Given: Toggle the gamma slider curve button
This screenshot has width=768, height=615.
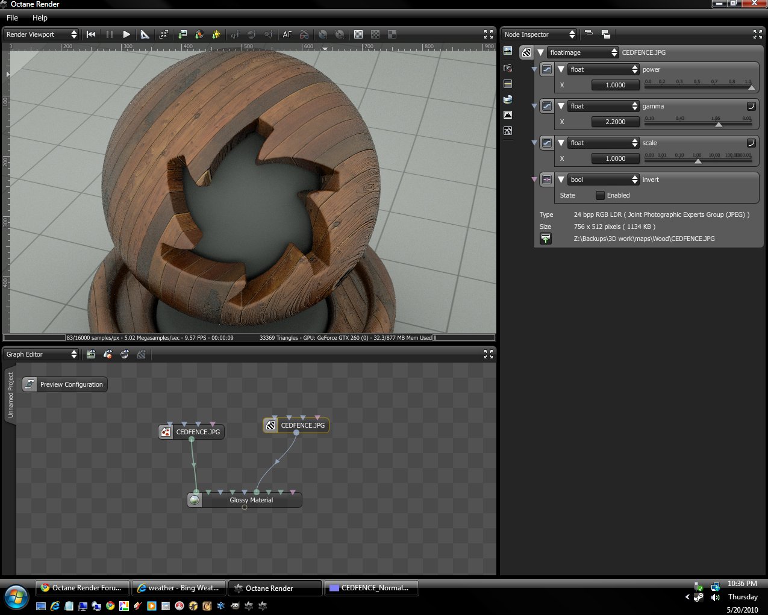Looking at the screenshot, I should 751,106.
